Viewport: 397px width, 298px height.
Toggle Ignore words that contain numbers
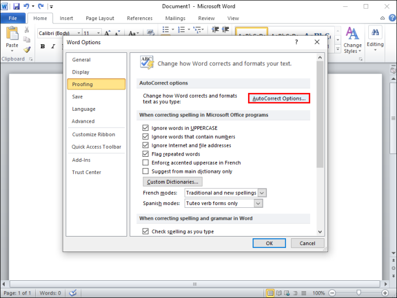pos(146,137)
